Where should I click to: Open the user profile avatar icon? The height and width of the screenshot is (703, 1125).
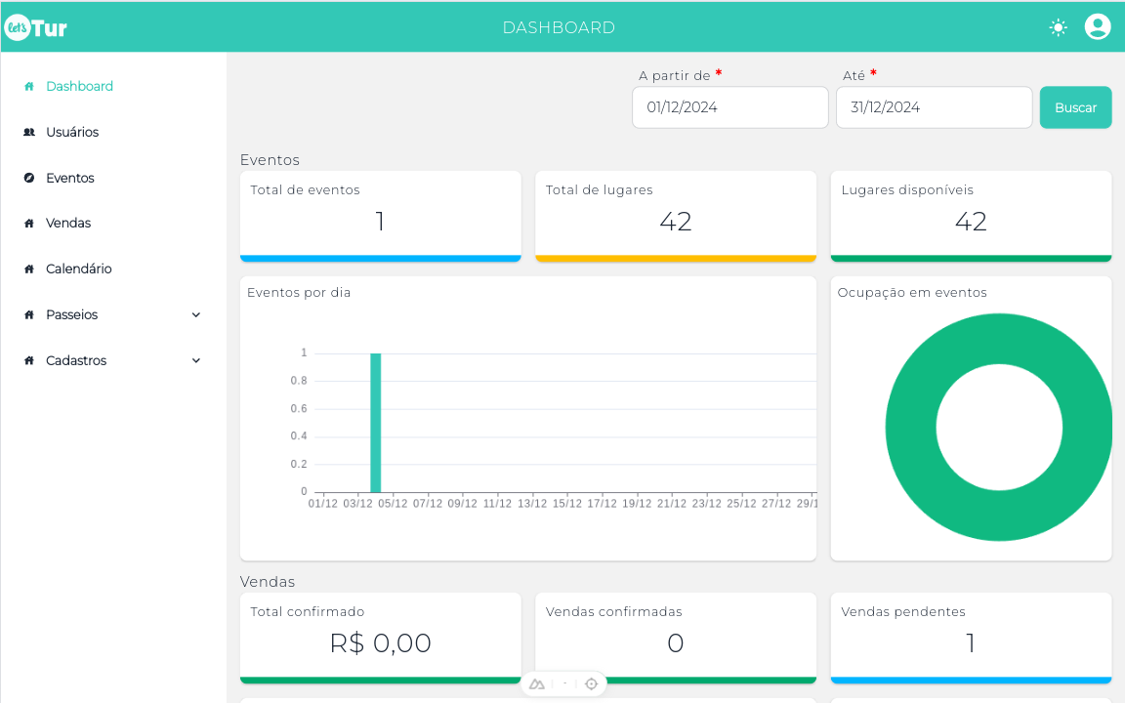point(1097,26)
